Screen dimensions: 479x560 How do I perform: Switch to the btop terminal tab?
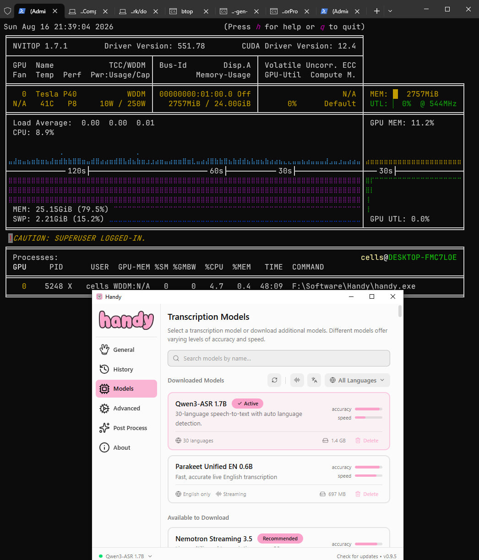[x=190, y=11]
